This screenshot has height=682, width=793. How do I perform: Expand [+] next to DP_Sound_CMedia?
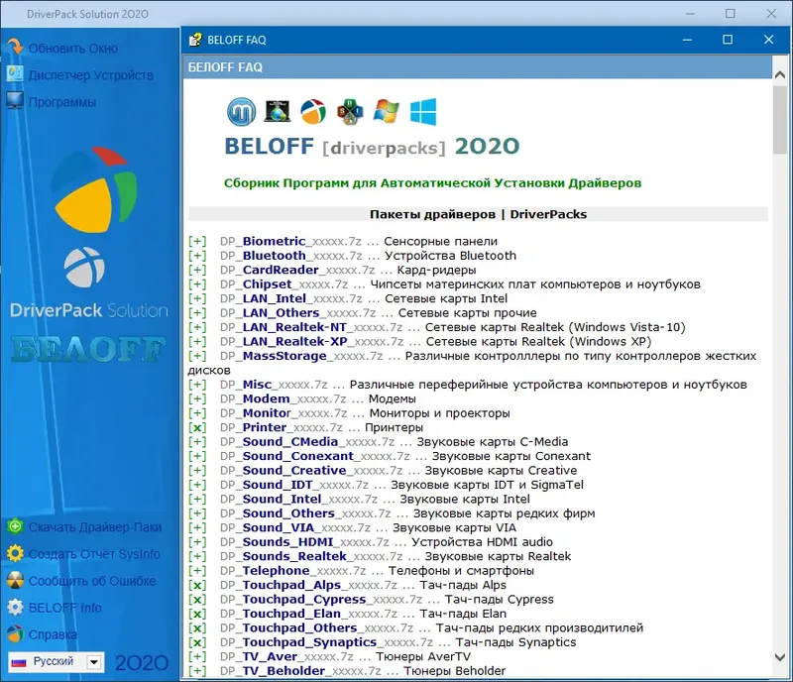coord(197,442)
